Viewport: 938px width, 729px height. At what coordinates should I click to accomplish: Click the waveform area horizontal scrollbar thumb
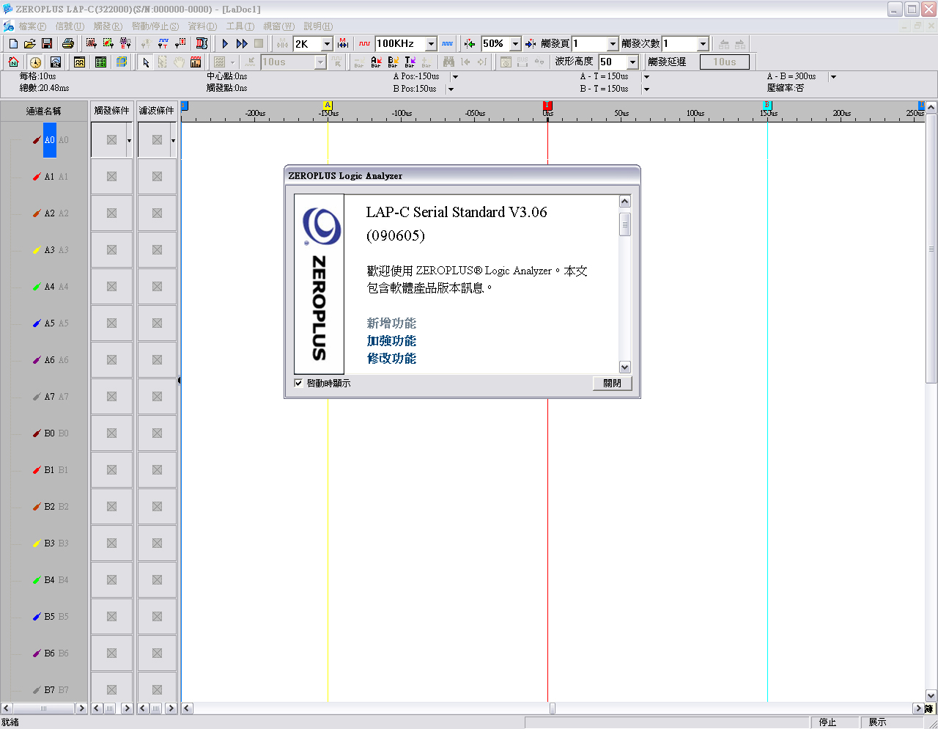[553, 708]
